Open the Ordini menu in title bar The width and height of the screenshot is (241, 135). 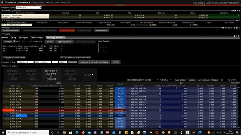[x=57, y=3]
